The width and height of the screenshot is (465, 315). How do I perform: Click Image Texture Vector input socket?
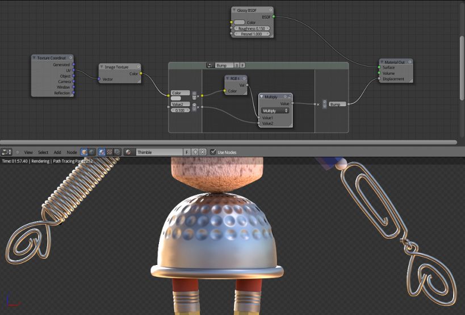coord(99,79)
